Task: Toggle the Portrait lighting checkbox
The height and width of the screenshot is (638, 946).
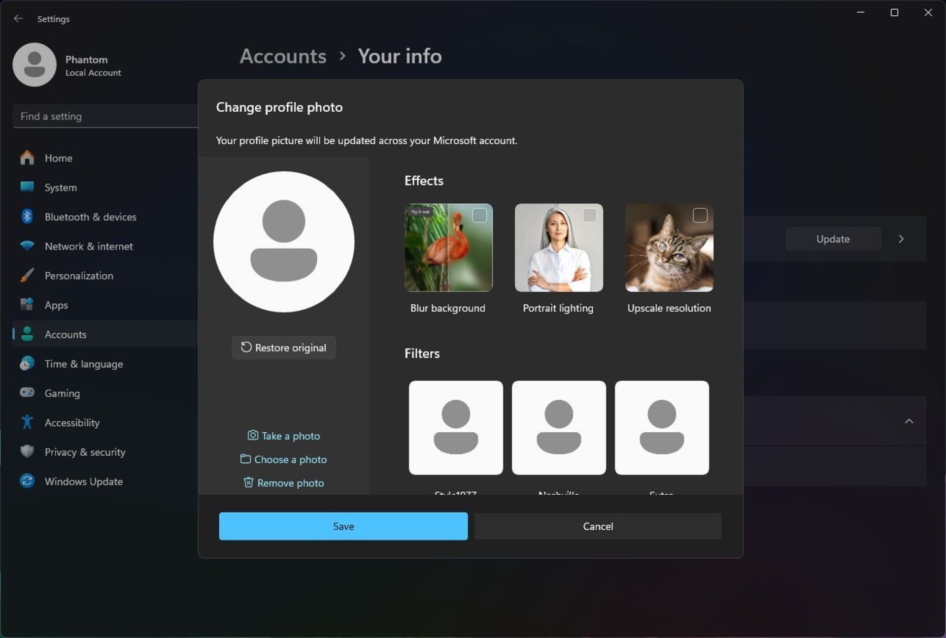Action: 590,214
